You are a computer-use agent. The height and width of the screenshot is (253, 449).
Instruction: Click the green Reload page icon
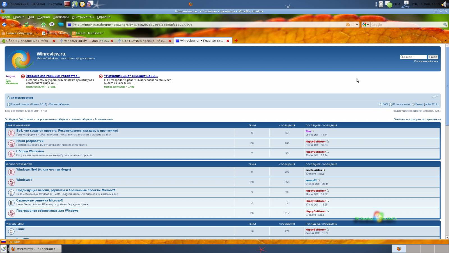27,25
